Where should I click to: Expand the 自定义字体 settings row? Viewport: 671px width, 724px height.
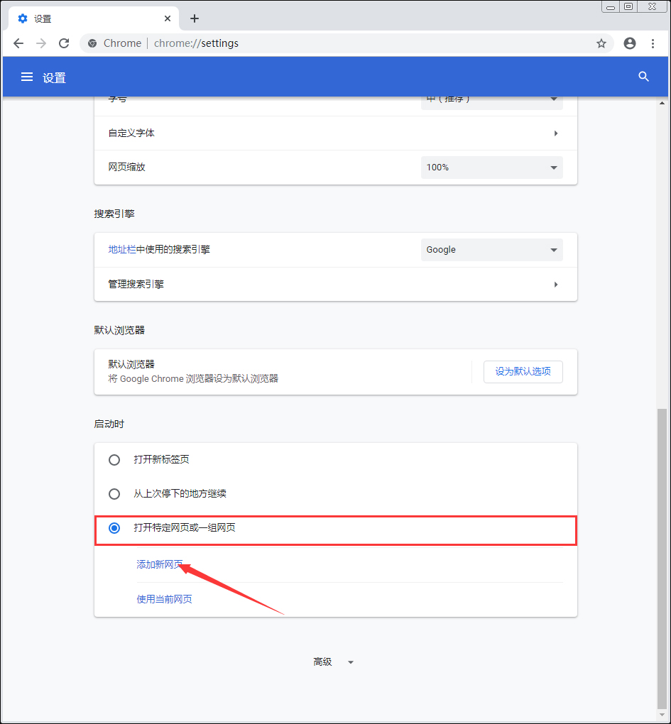335,133
